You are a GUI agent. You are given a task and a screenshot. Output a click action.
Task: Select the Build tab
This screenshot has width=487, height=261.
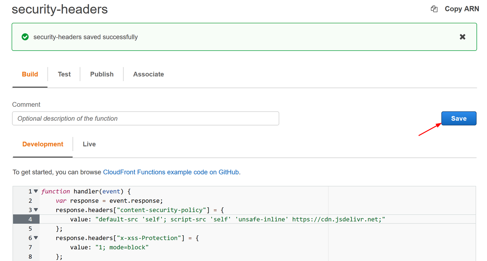click(x=30, y=74)
